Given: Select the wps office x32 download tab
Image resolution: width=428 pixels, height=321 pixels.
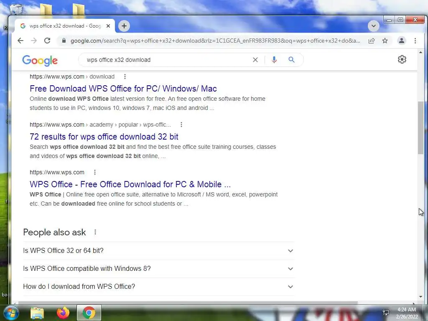Looking at the screenshot, I should click(65, 26).
